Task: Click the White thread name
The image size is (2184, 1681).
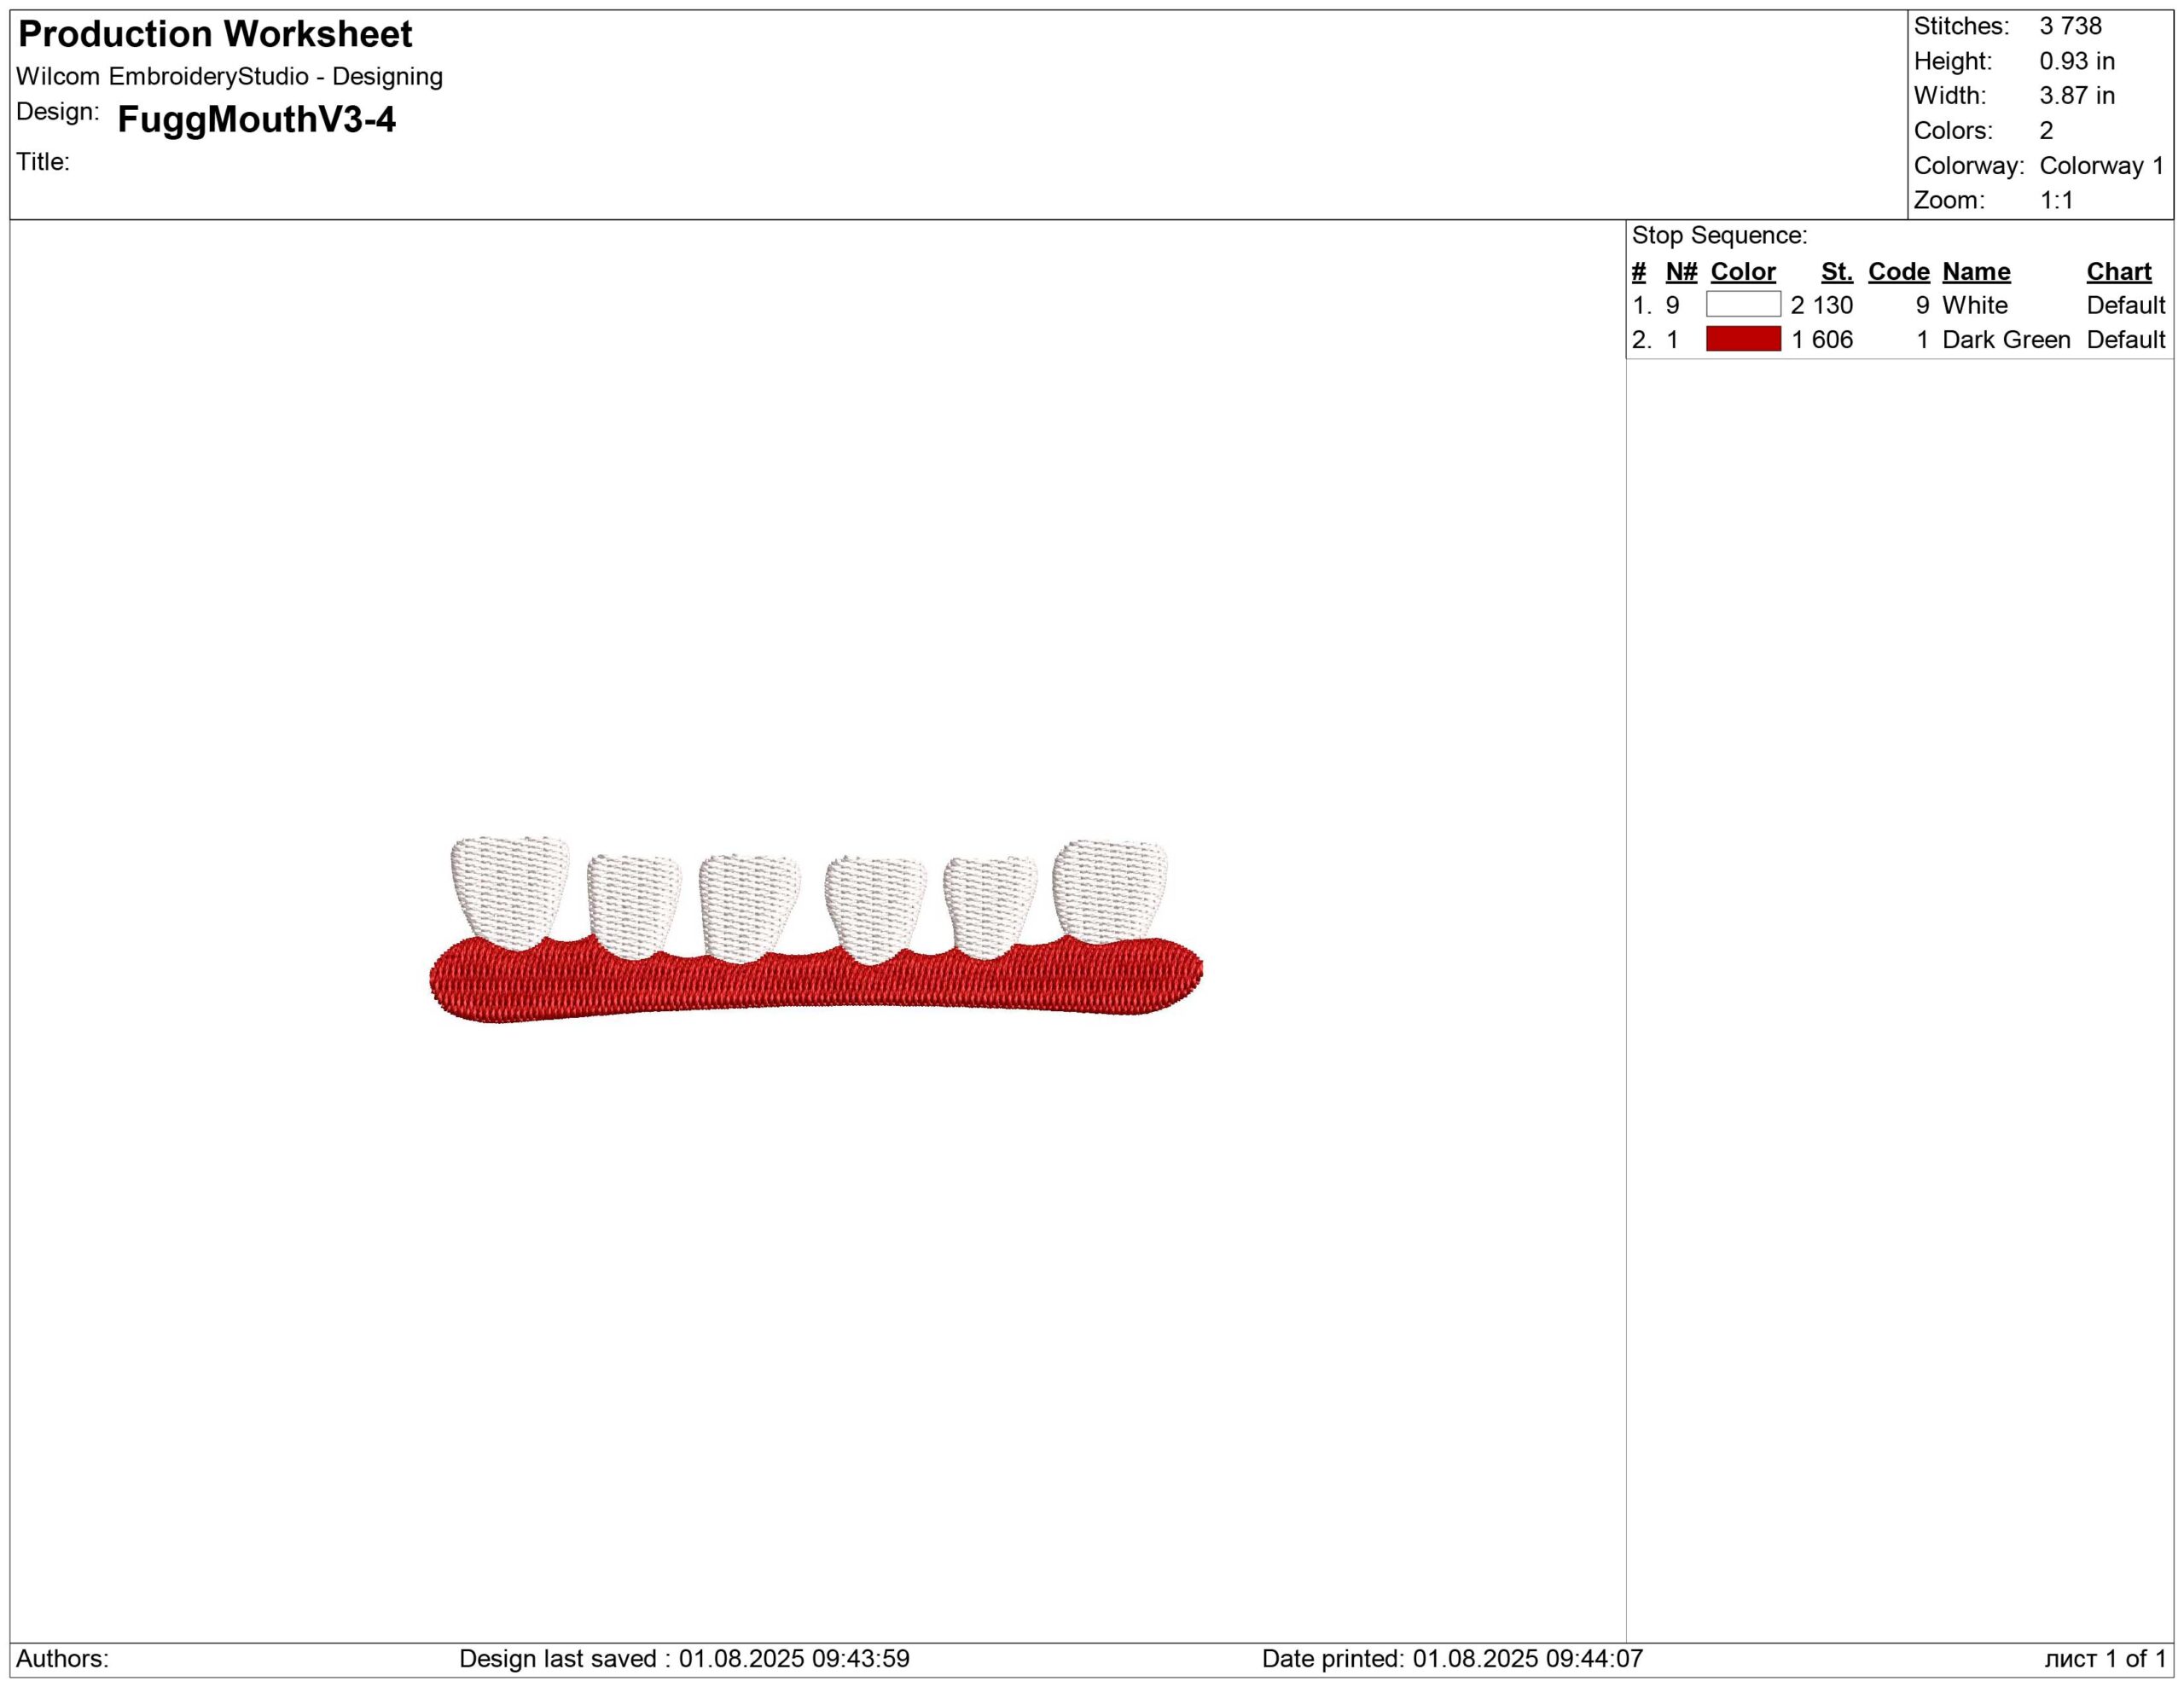Action: point(1974,305)
